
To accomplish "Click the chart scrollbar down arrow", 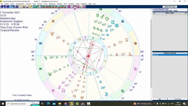I will point(151,99).
